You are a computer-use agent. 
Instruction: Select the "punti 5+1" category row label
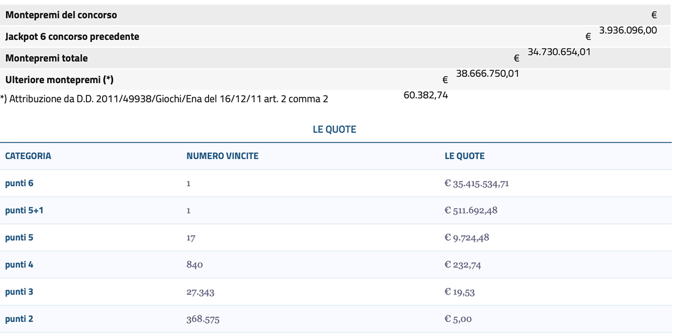click(24, 210)
